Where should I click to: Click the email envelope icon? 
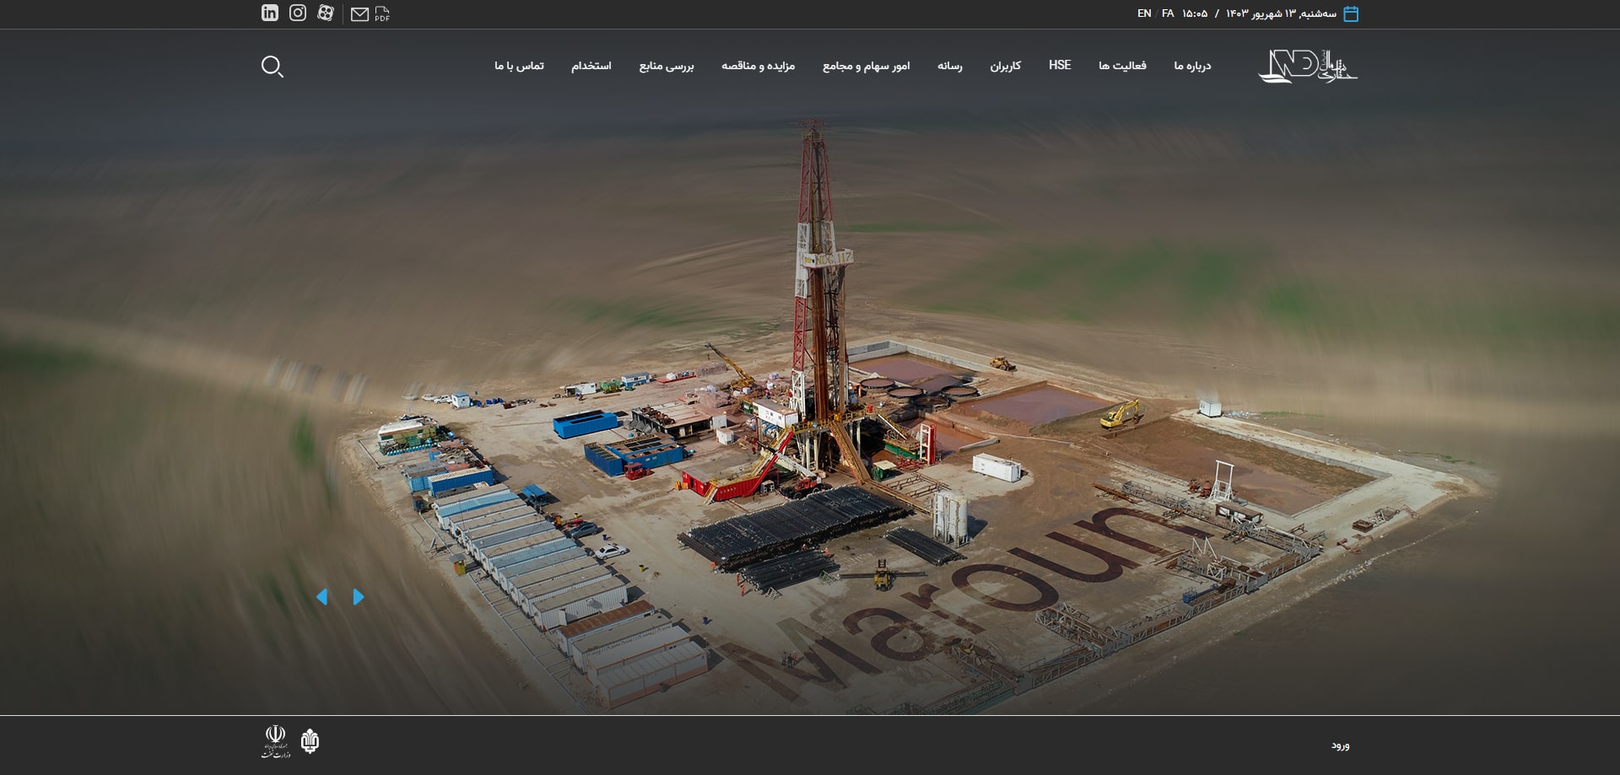click(x=359, y=14)
